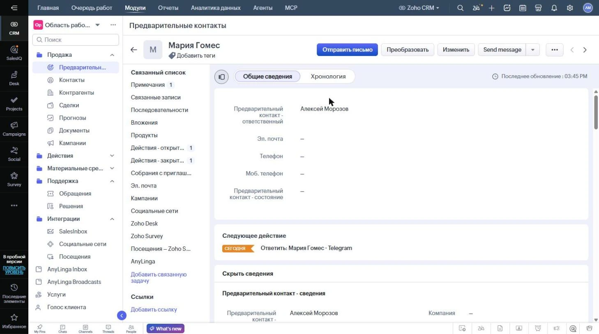Open the calendar icon in top bar
Viewport: 599px width, 334px height.
click(523, 8)
